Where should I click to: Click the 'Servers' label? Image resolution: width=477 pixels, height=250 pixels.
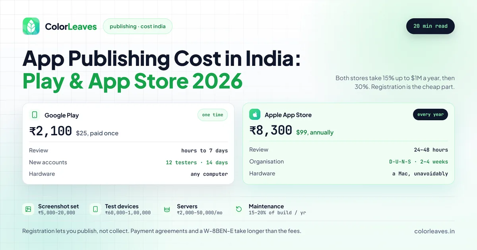click(187, 206)
